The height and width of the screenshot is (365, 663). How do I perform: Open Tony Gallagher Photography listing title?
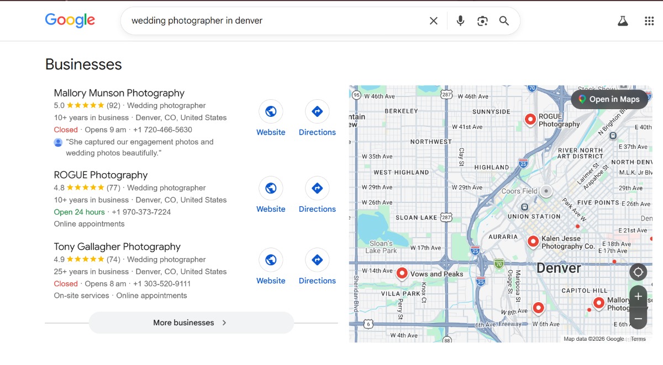[x=117, y=246]
